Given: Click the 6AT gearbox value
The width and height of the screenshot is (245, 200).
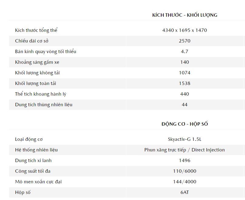Looking at the screenshot, I should coord(185,192).
